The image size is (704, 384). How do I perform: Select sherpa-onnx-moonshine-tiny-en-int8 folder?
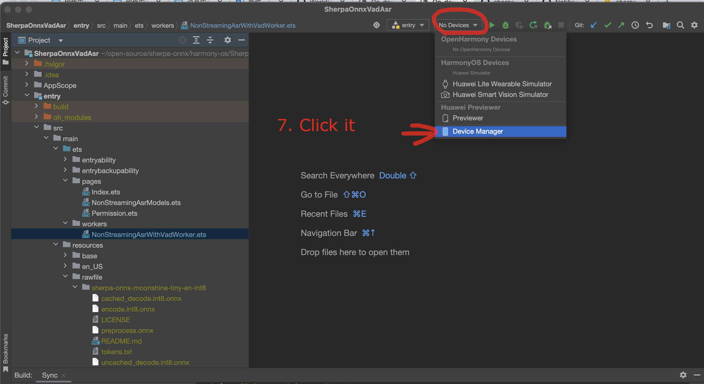(x=148, y=288)
